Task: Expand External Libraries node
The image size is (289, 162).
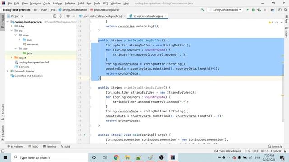Action: point(8,71)
